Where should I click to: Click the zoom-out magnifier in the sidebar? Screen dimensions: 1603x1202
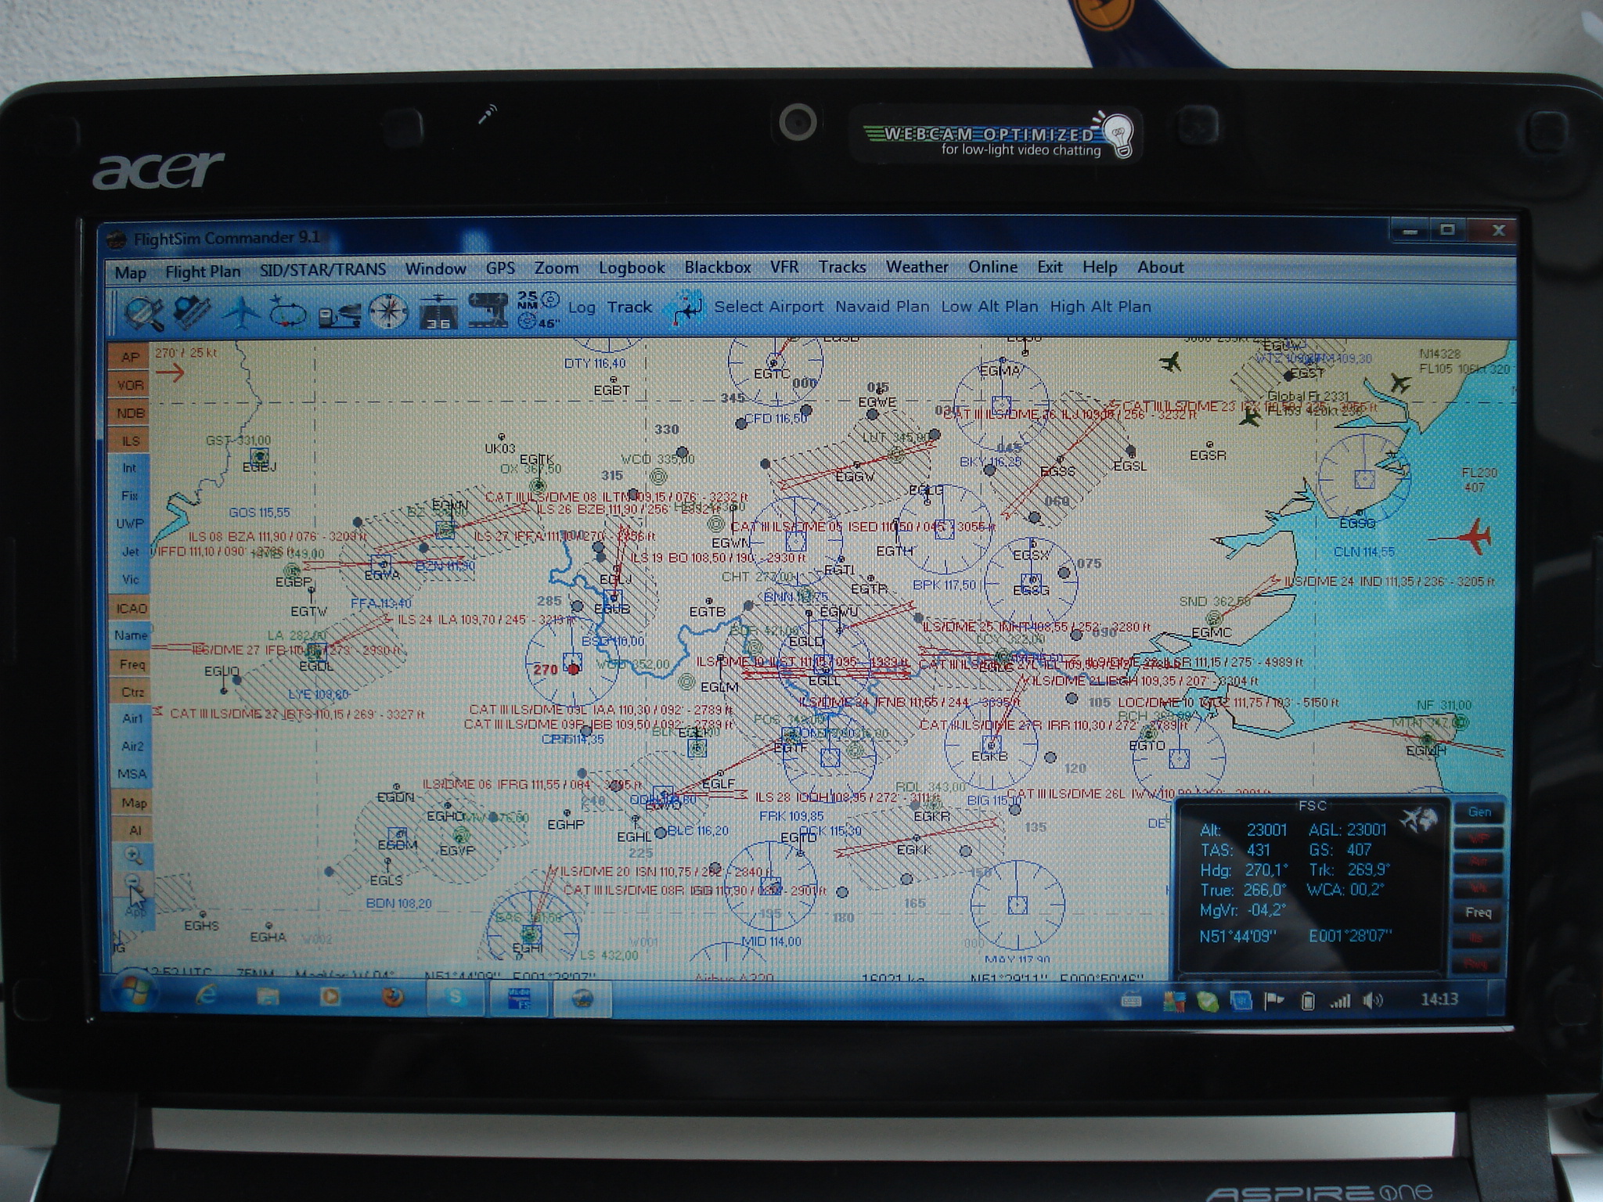click(x=133, y=883)
